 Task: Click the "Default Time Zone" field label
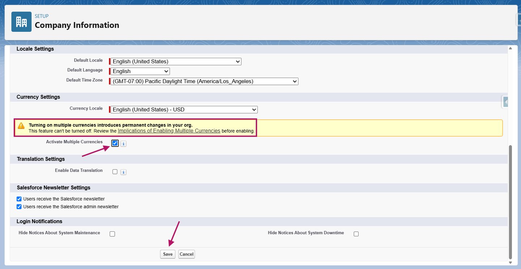point(85,80)
